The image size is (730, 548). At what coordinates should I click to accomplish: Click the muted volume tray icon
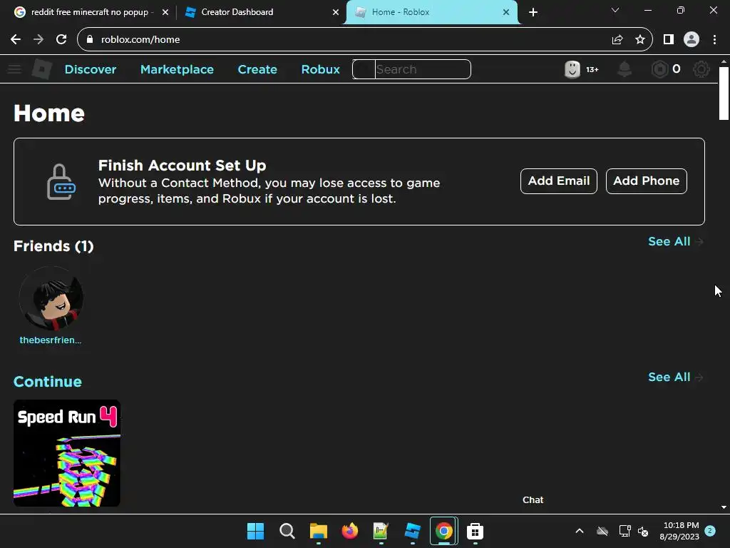pyautogui.click(x=643, y=531)
